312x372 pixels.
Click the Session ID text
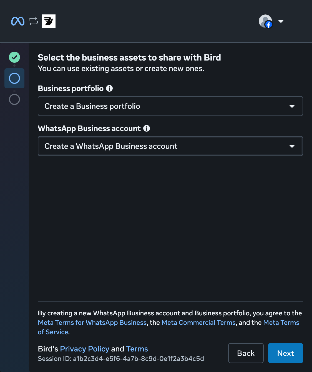tap(121, 359)
